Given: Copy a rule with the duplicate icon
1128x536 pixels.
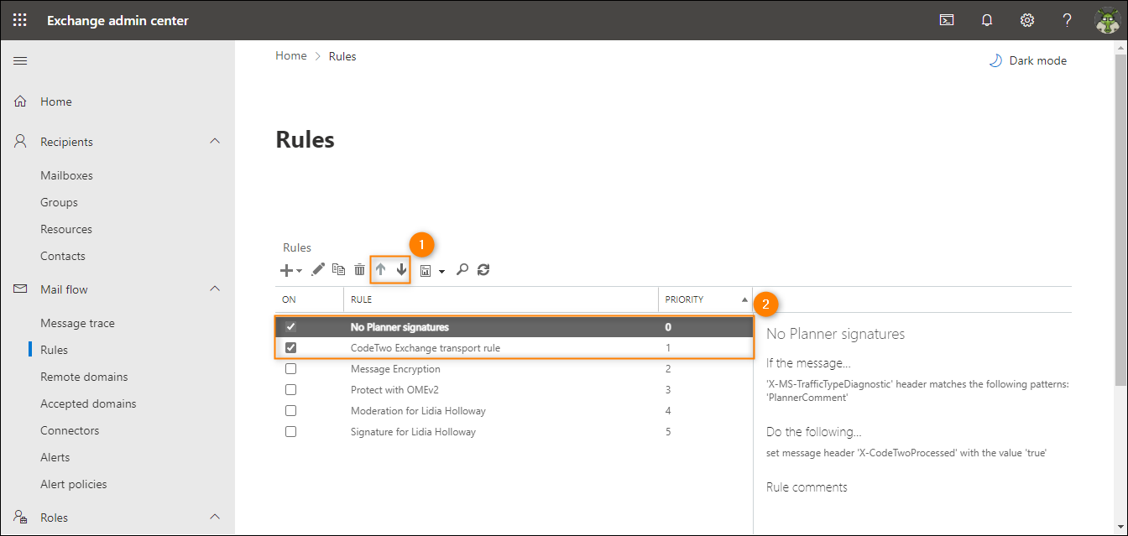Looking at the screenshot, I should 338,270.
